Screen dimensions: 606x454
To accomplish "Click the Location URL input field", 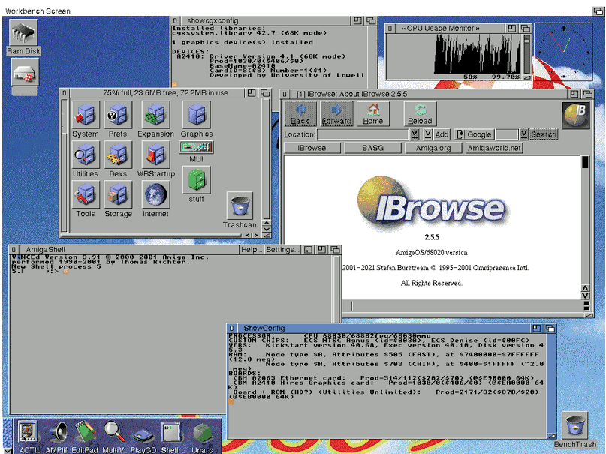I will click(362, 134).
